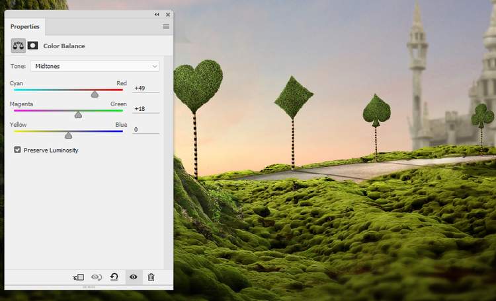Click the Cyan/Red value field showing +49

click(x=145, y=88)
